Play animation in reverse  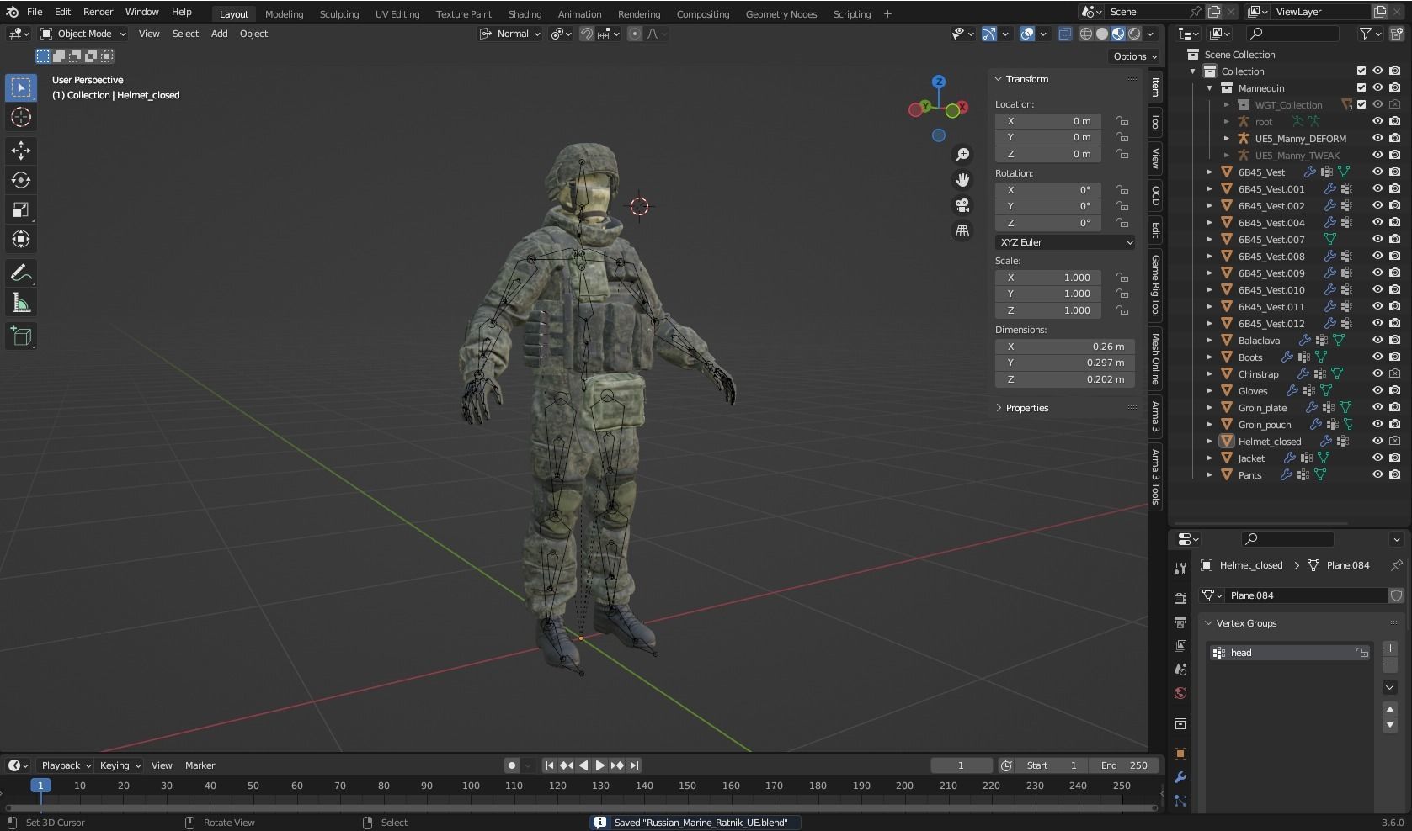tap(583, 765)
